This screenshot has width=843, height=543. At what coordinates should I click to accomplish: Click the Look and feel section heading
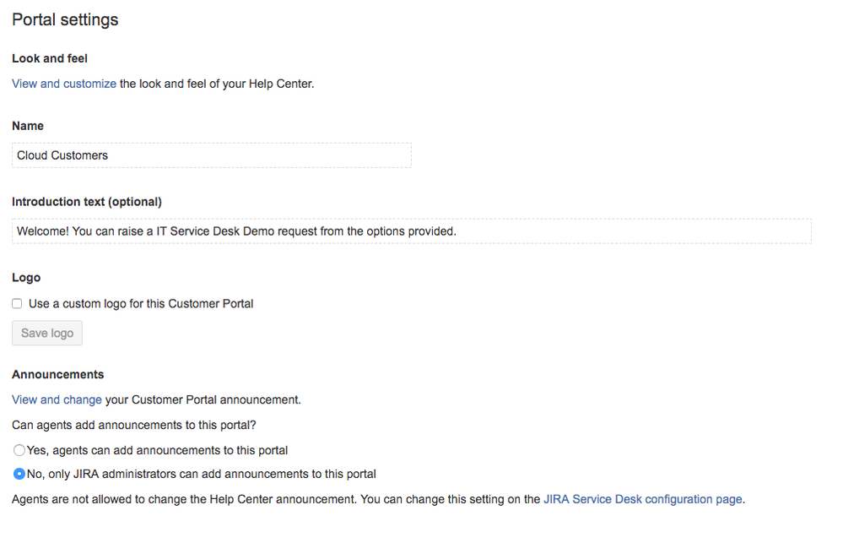click(x=50, y=58)
